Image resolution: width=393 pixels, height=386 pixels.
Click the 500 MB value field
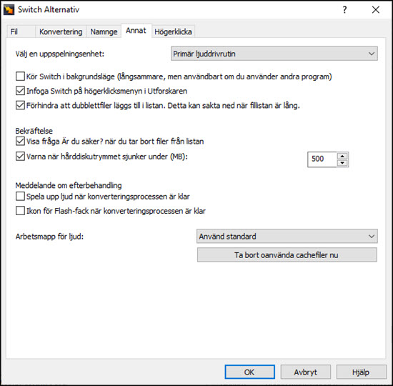pyautogui.click(x=322, y=159)
